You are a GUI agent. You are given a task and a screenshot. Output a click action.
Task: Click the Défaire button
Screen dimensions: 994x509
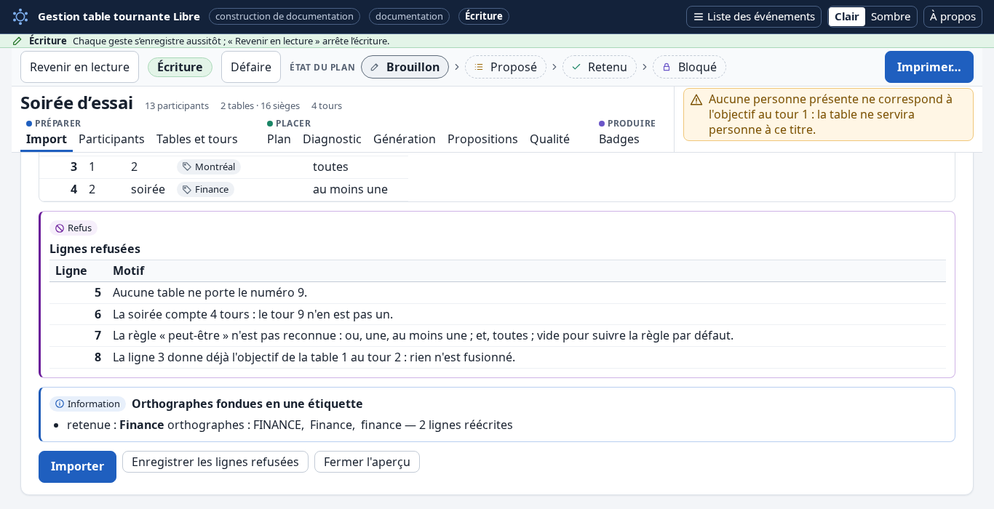(x=251, y=67)
